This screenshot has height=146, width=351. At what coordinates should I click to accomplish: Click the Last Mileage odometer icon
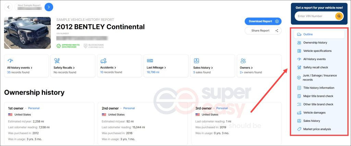click(150, 61)
